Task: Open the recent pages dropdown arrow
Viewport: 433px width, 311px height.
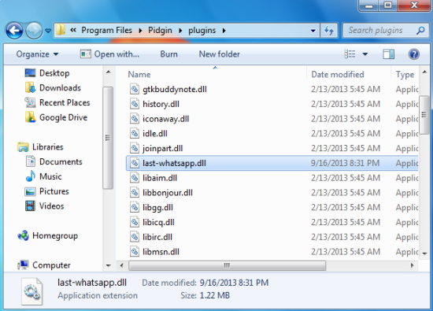Action: point(48,31)
